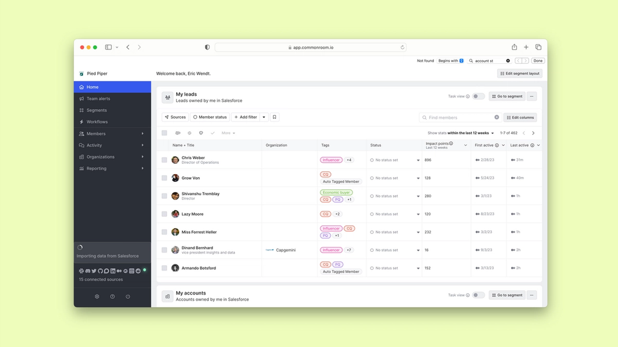Click Edit segment layout button

coord(520,73)
